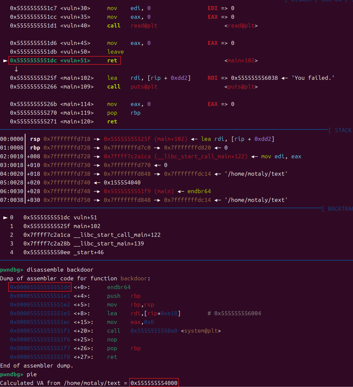Click the arrow marker at backtrace frame 0

5,217
